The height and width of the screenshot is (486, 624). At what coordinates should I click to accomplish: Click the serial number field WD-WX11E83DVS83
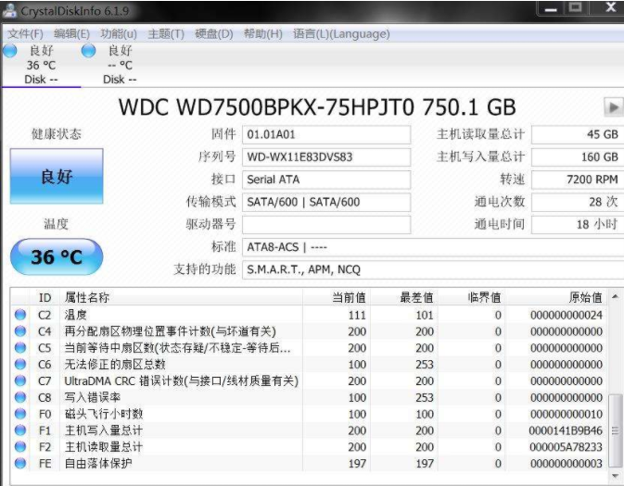tap(326, 157)
